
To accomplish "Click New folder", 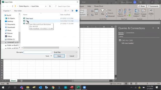I will [18, 11].
